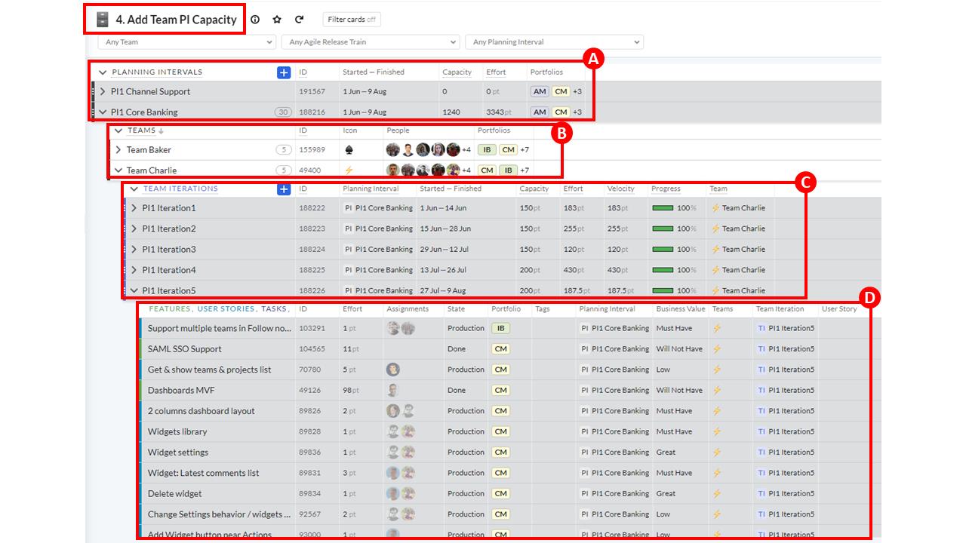Click the CM portfolio tag on 2 columns dashboard row
The image size is (966, 543).
coord(500,411)
